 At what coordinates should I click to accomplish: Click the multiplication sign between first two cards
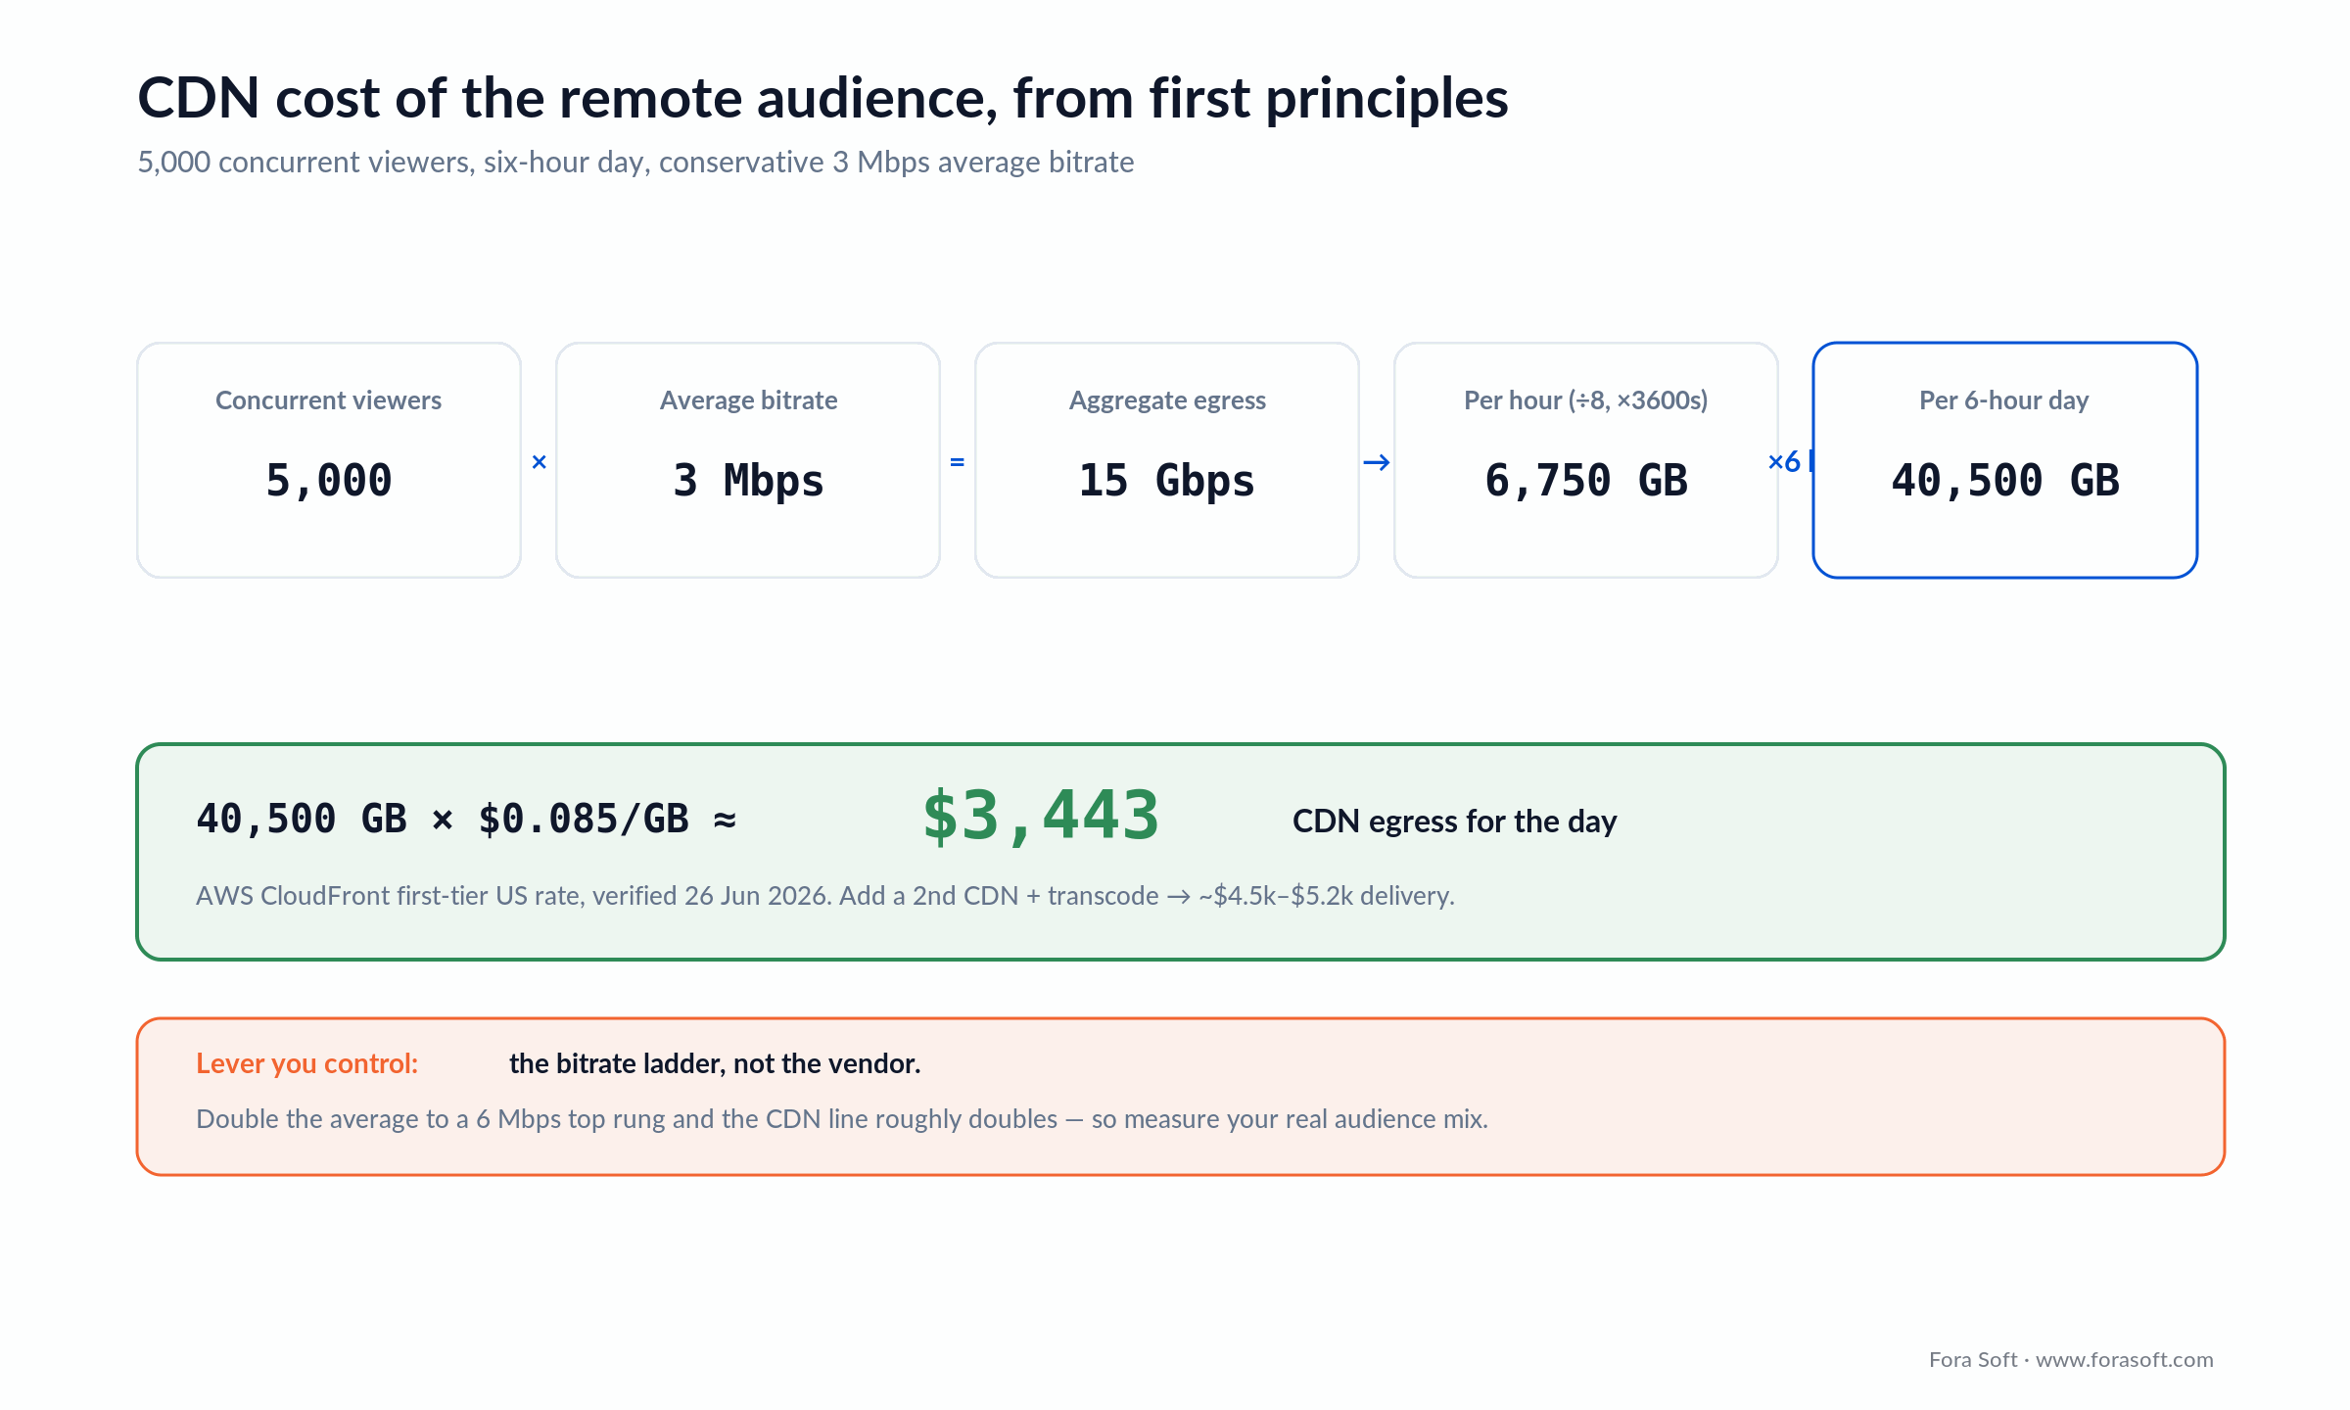(539, 462)
